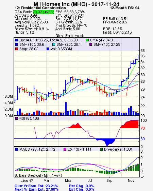Click the purple SMA (40) legend swatch
Screen dimensions: 153x191
click(91, 44)
